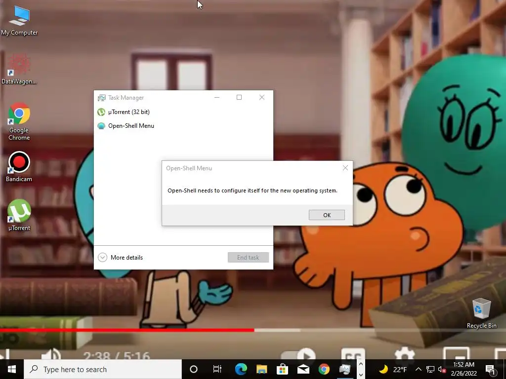Open Microsoft Store from taskbar

click(x=282, y=369)
